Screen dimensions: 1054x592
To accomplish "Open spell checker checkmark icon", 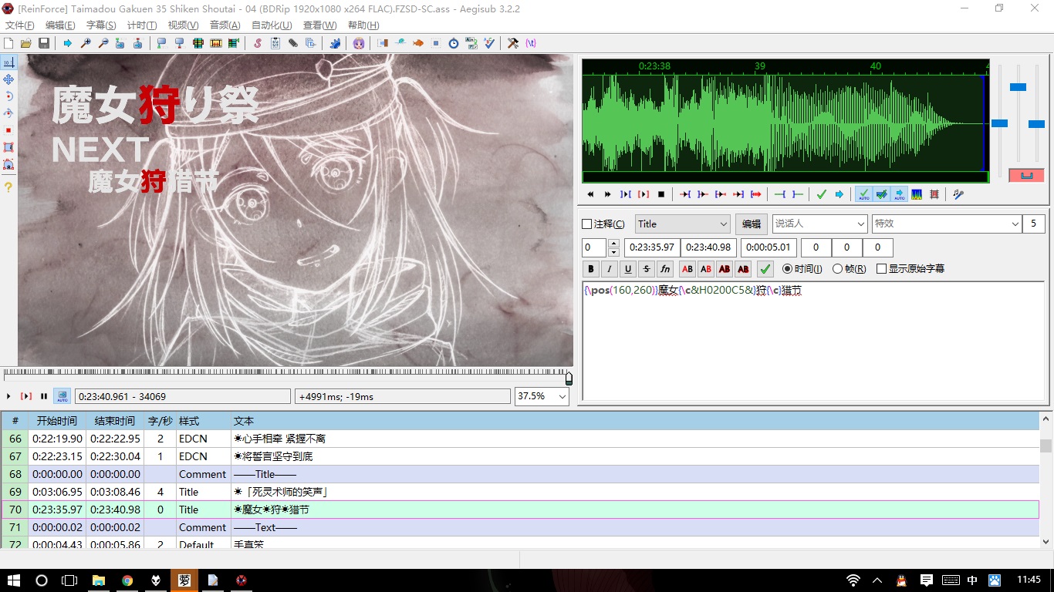I will pyautogui.click(x=488, y=43).
